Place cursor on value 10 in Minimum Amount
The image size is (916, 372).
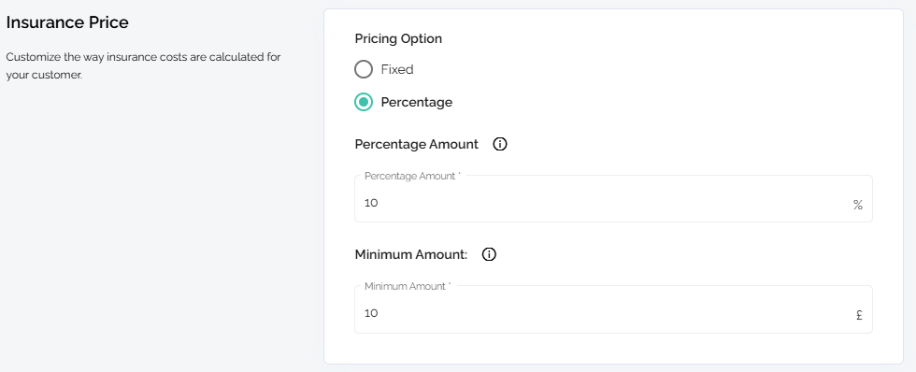tap(371, 313)
